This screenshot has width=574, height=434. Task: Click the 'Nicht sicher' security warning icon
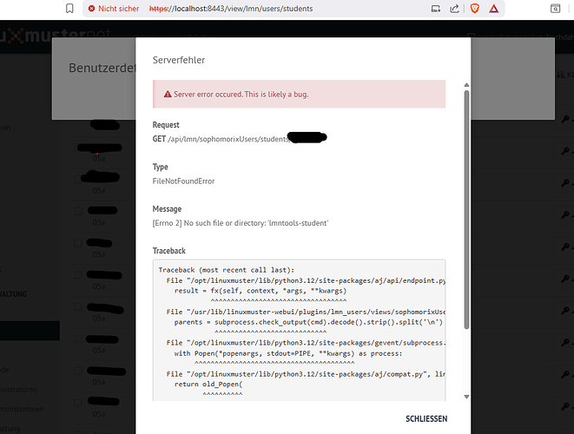point(91,9)
